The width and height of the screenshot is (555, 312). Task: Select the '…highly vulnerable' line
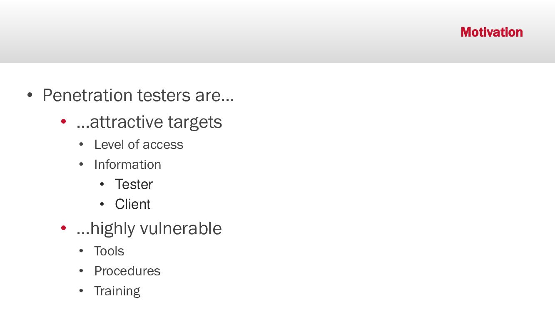pyautogui.click(x=149, y=228)
